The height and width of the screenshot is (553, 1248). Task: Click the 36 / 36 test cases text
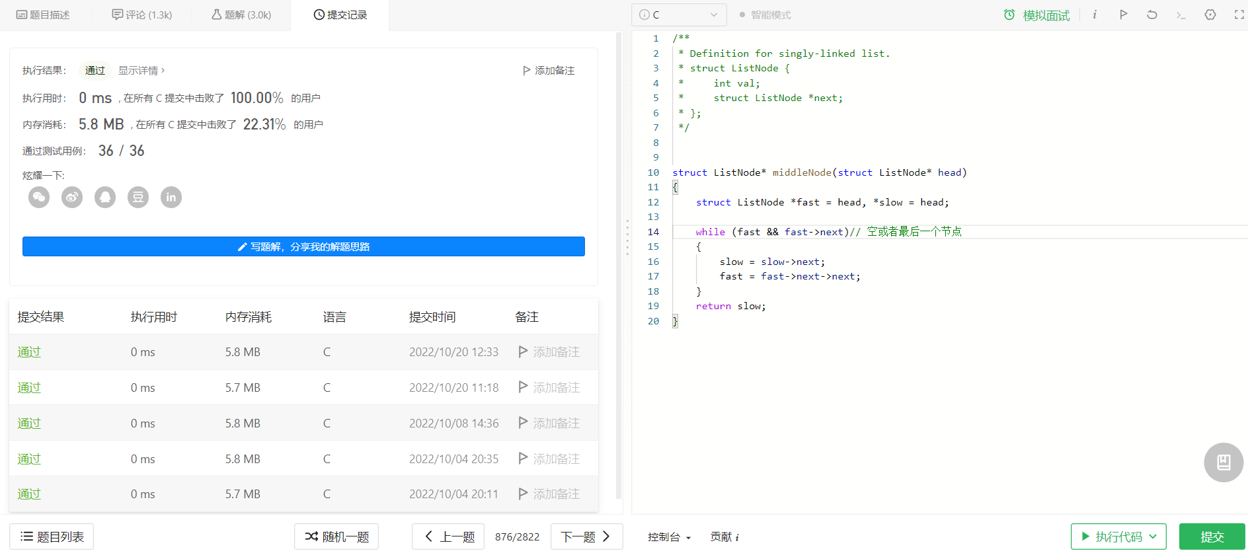click(x=121, y=151)
